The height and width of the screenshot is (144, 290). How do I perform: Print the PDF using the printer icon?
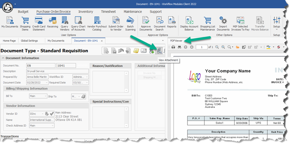click(173, 47)
